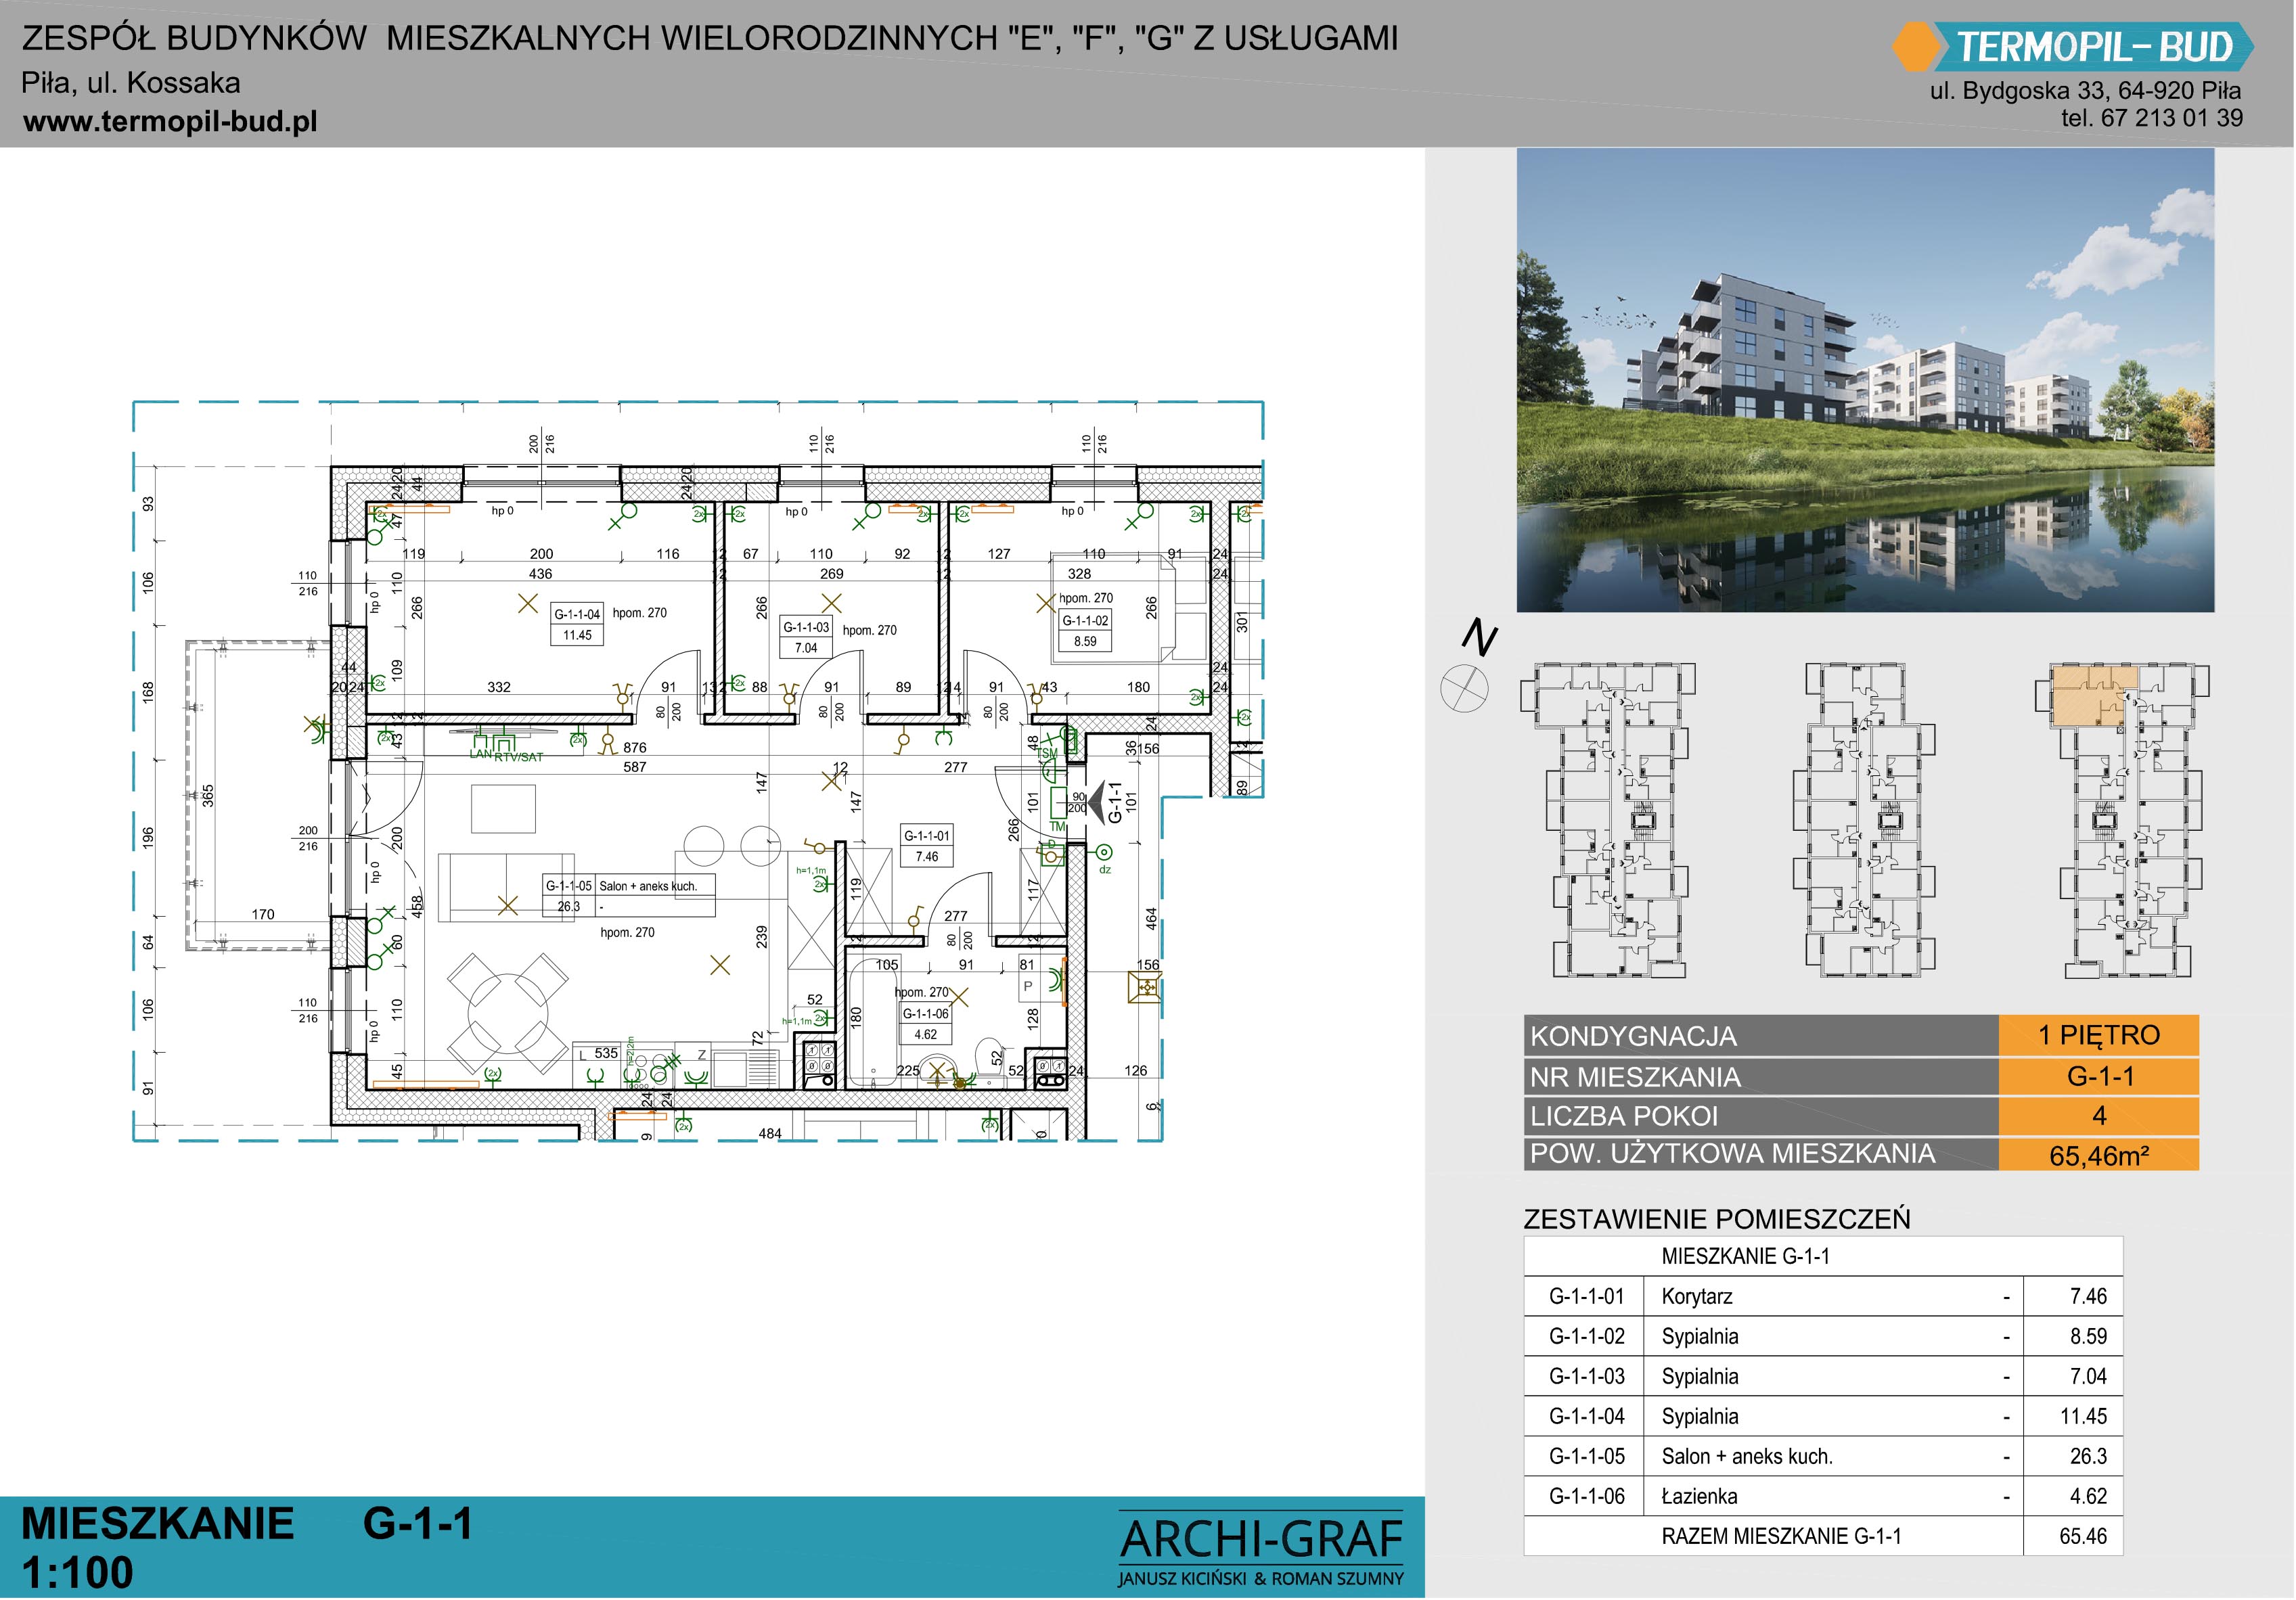This screenshot has height=1600, width=2296.
Task: Click the KONDYGNACJA label
Action: [x=1633, y=1036]
